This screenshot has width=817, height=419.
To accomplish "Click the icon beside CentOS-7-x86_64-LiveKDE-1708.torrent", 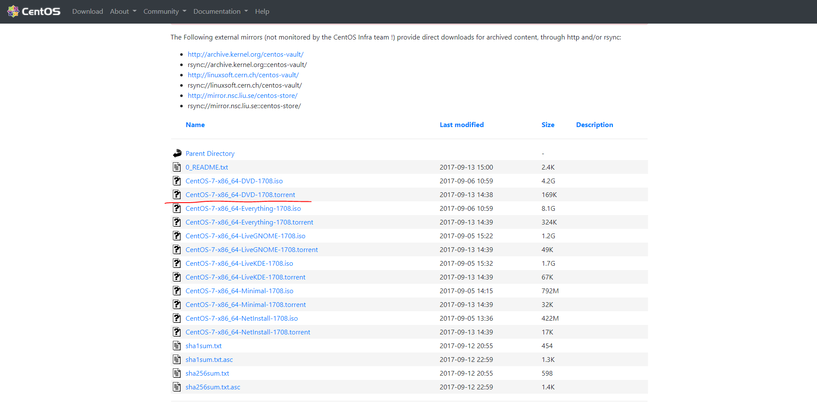I will [177, 277].
